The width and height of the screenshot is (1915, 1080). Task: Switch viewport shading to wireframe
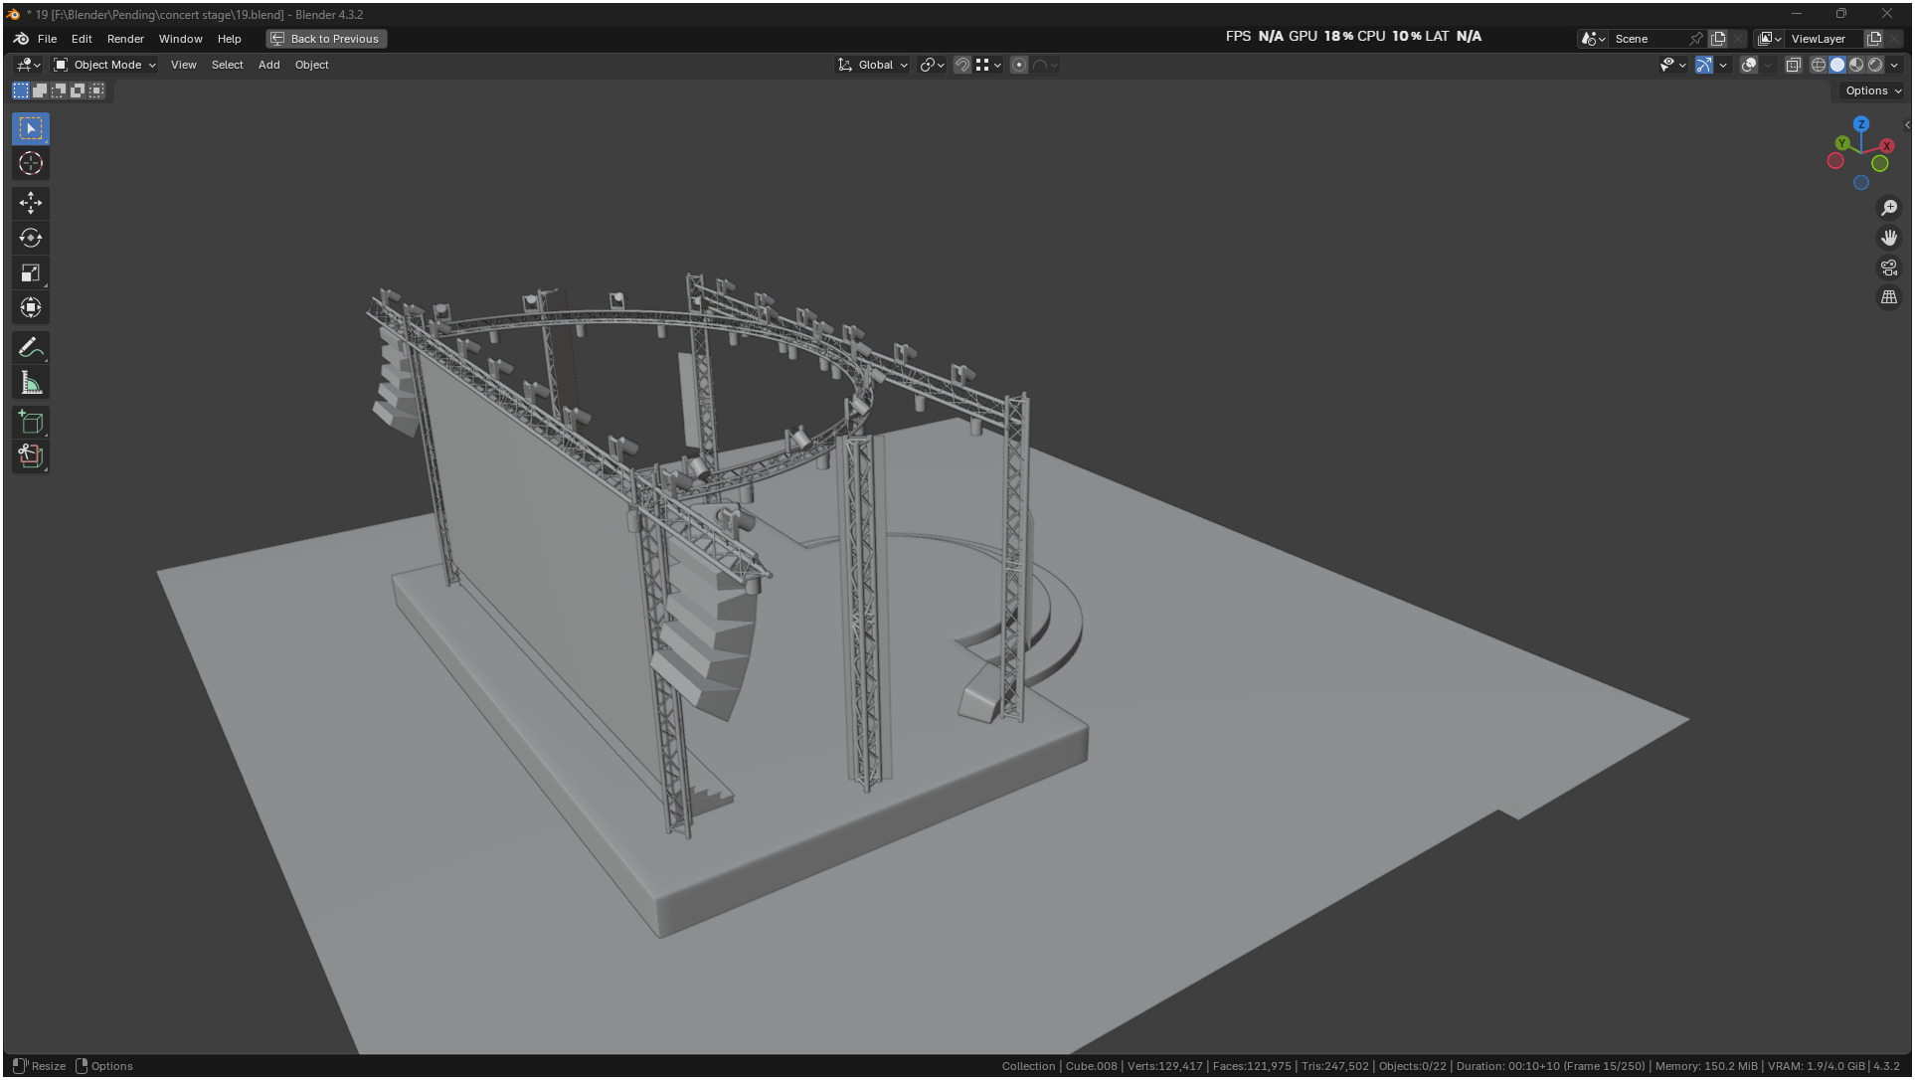click(x=1818, y=65)
